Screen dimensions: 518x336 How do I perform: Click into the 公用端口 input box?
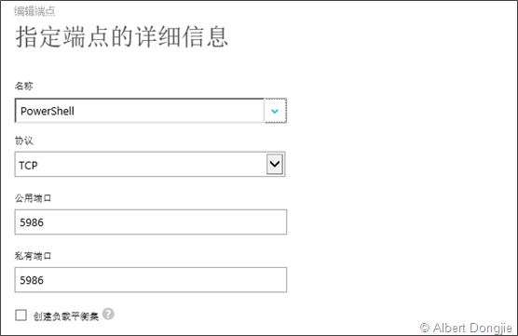[x=151, y=222]
